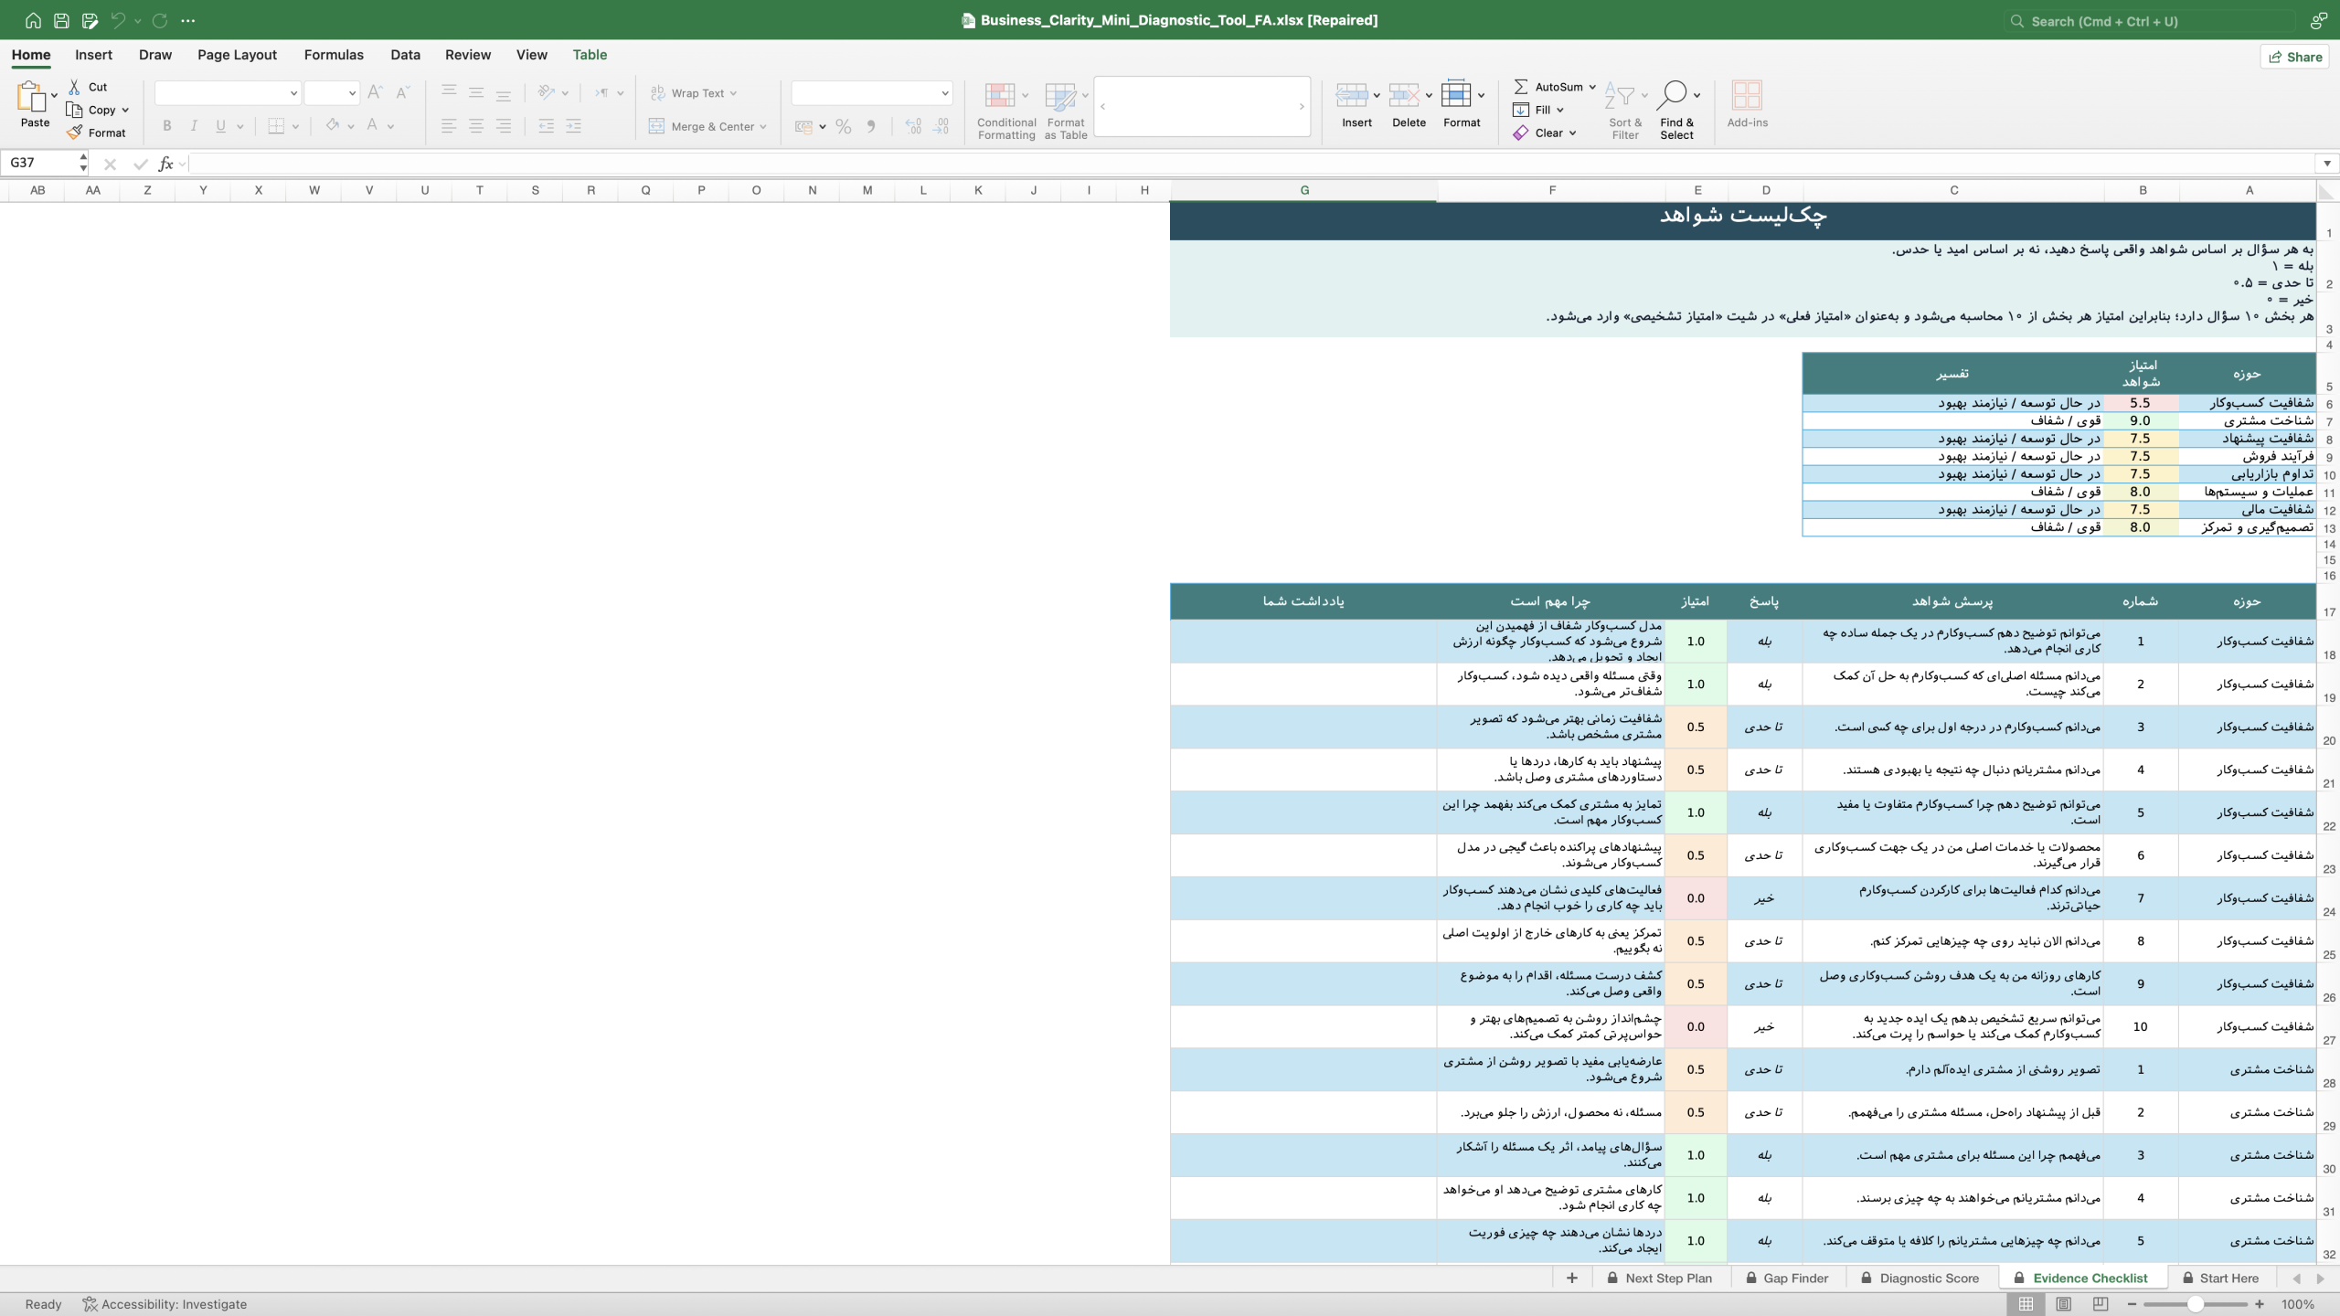Switch to Page Layout view in status bar
This screenshot has width=2340, height=1316.
pos(2063,1304)
